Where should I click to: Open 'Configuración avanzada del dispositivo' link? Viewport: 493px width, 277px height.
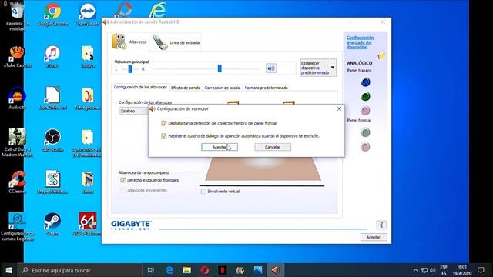[360, 42]
